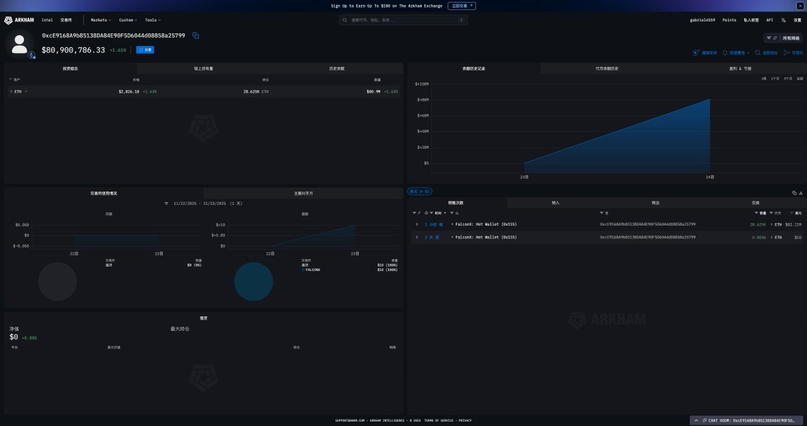Image resolution: width=807 pixels, height=426 pixels.
Task: Click the search bar at the top
Action: (402, 19)
